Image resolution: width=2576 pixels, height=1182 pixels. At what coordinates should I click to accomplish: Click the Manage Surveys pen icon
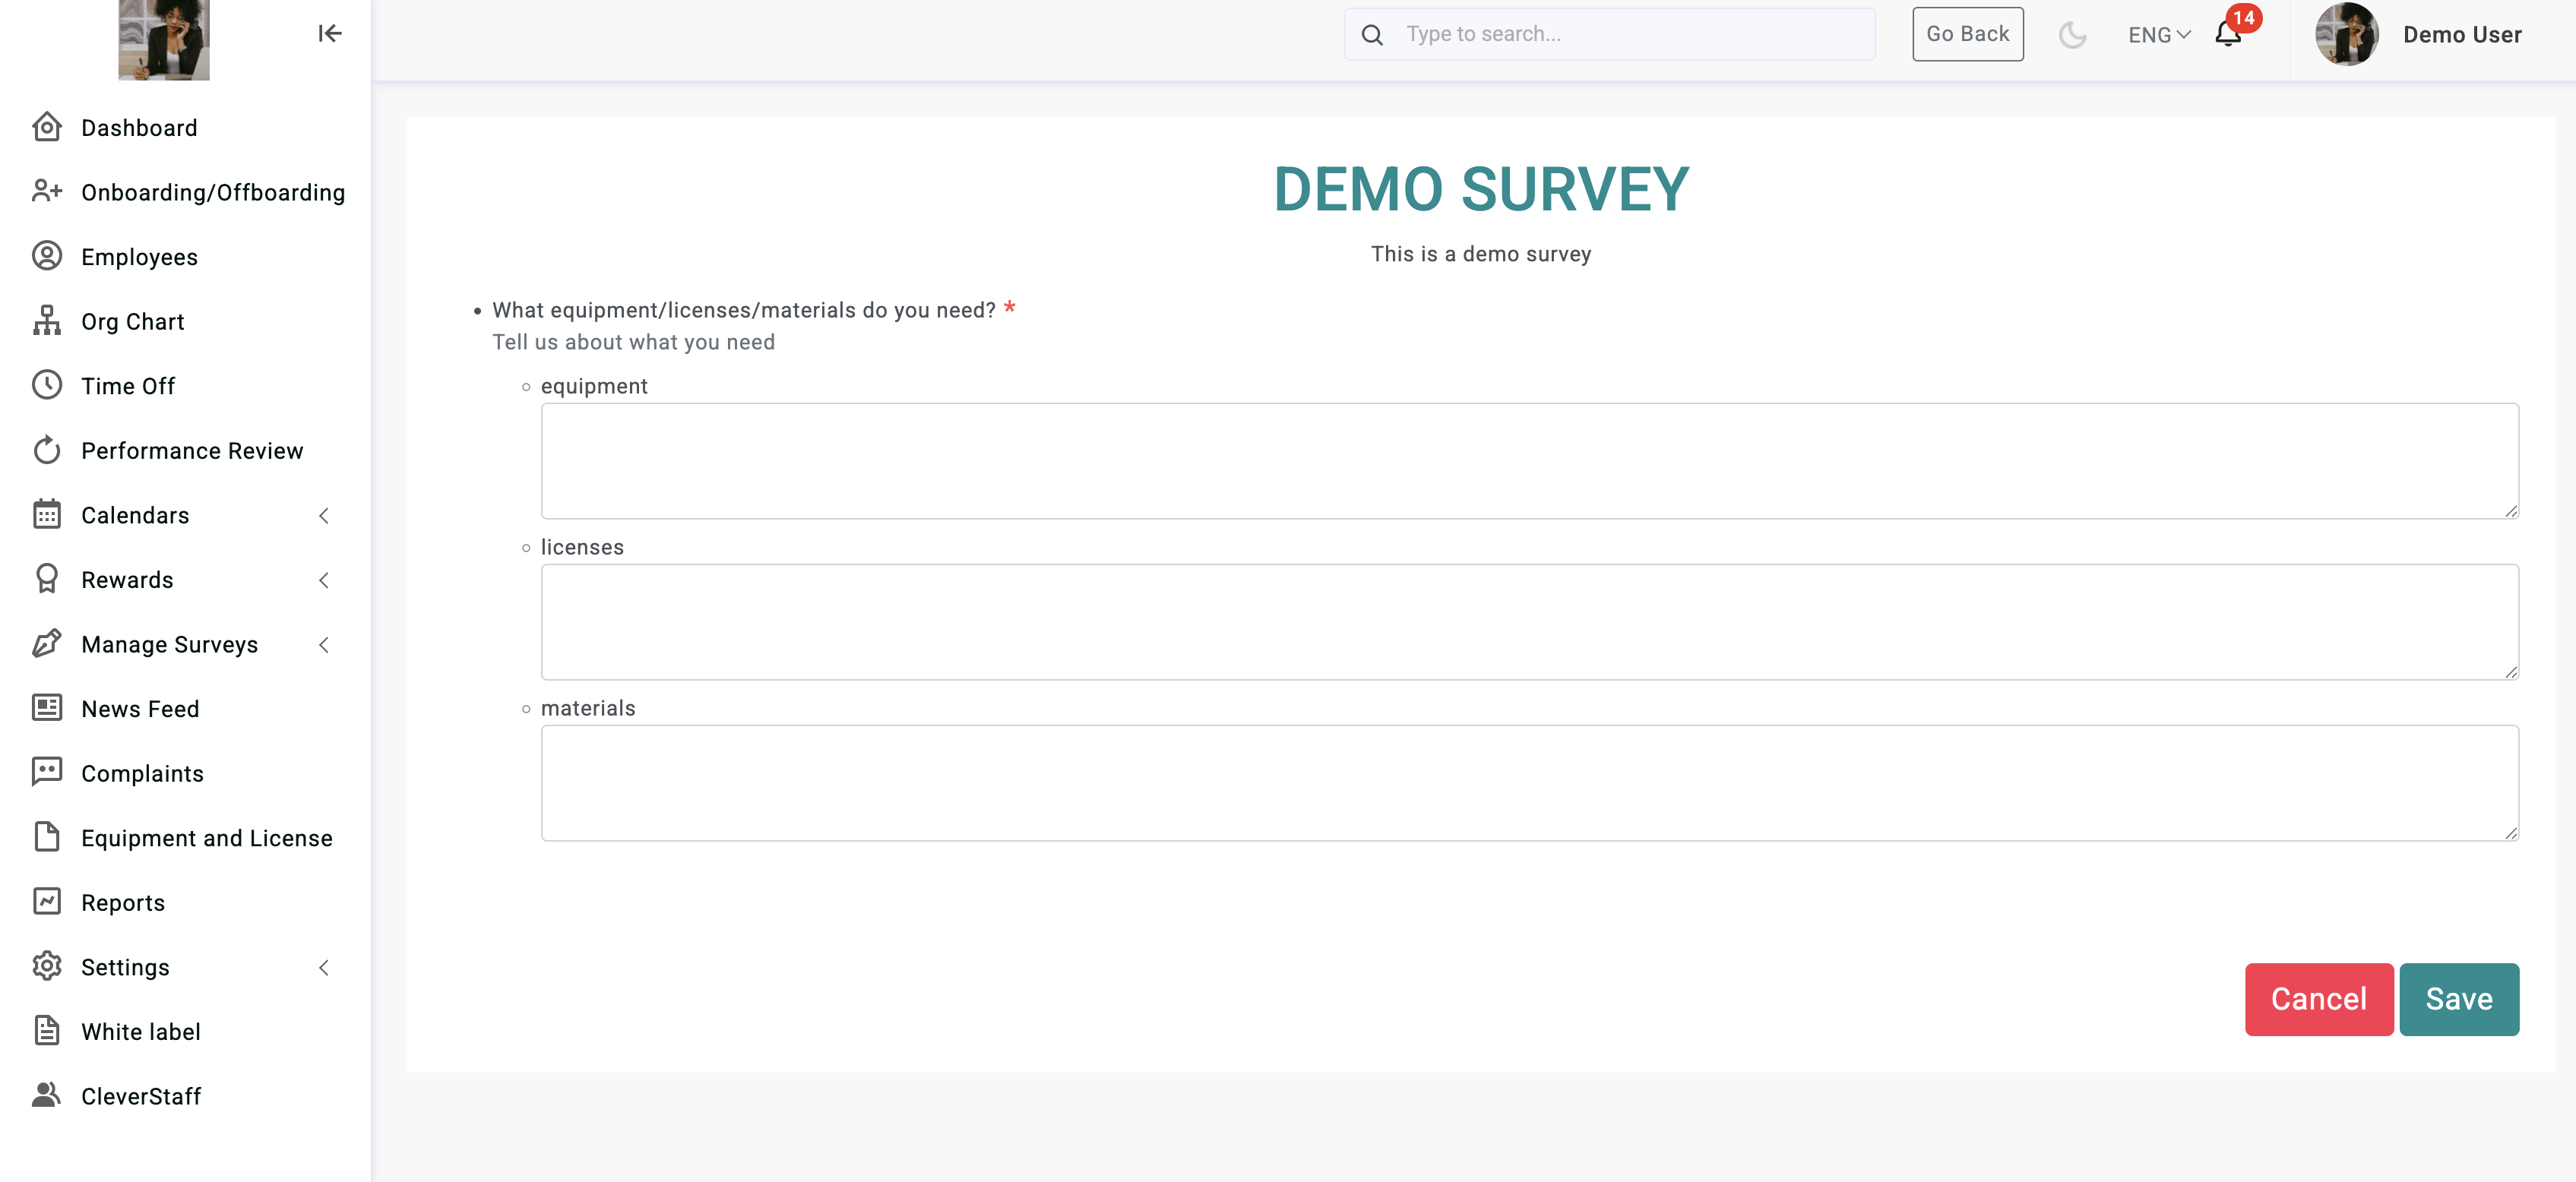point(46,643)
